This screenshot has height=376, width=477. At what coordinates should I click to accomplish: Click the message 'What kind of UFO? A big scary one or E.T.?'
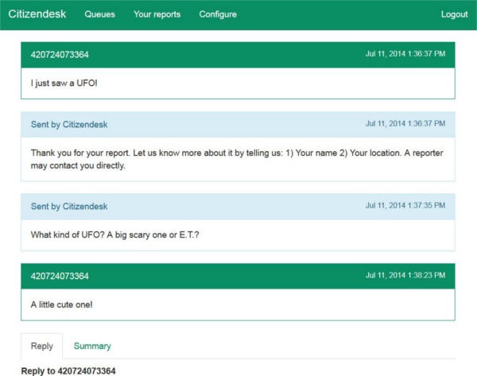tap(115, 235)
